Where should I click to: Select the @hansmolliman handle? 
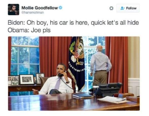33,12
